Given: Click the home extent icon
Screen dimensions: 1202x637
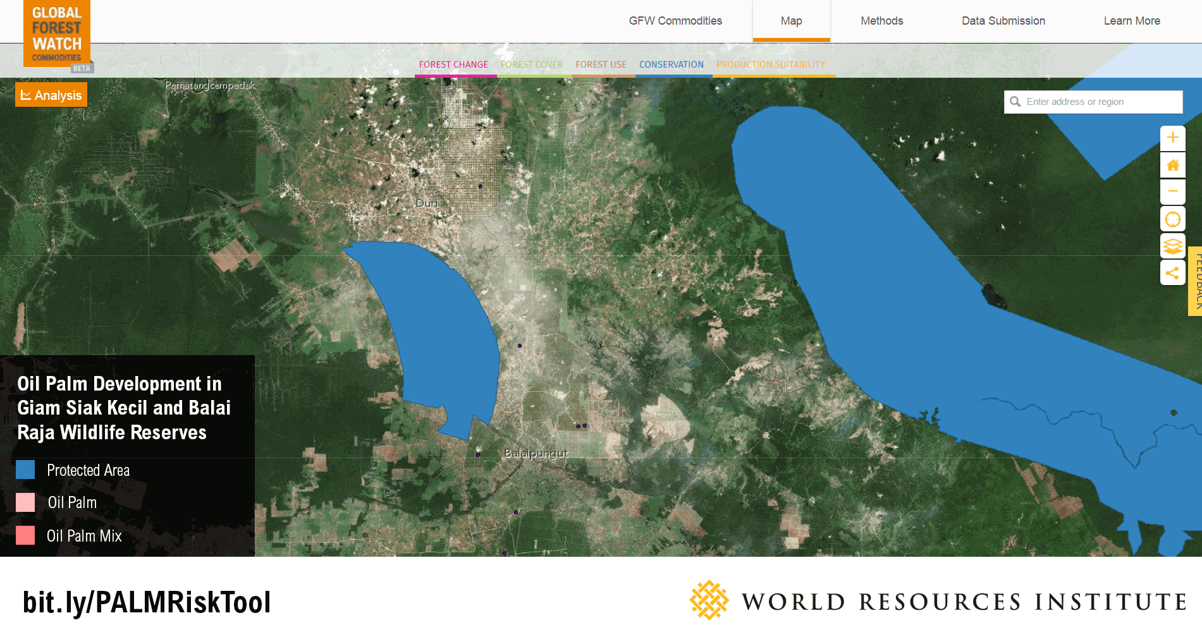Looking at the screenshot, I should click(x=1172, y=165).
